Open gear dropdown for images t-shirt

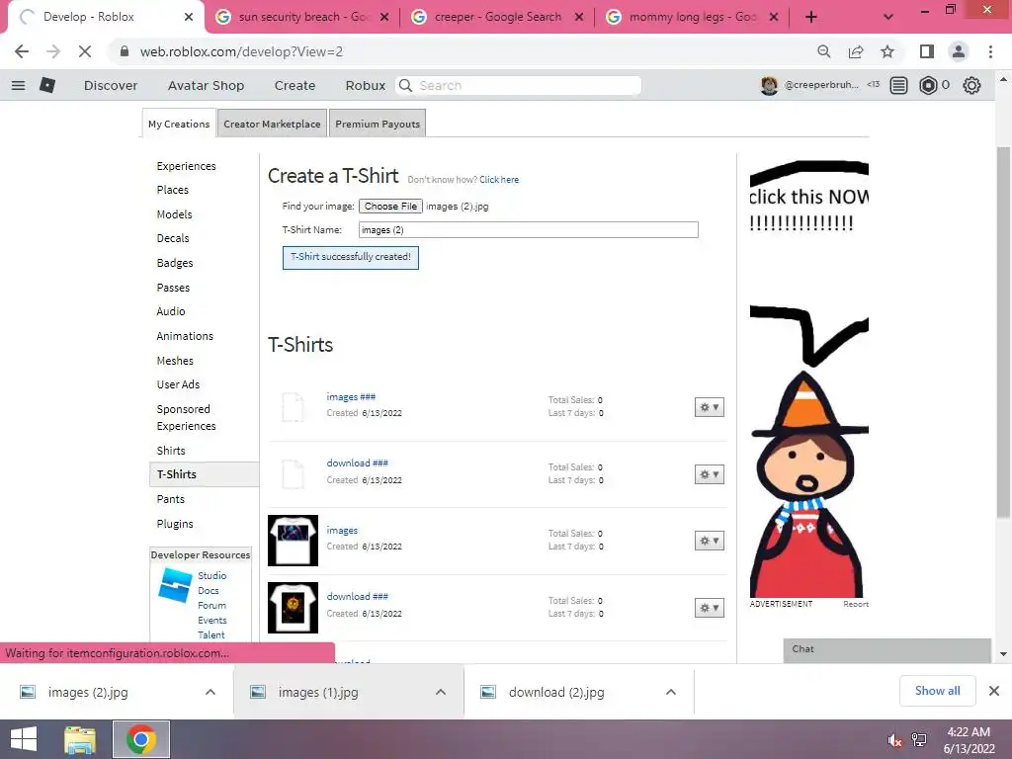[710, 541]
